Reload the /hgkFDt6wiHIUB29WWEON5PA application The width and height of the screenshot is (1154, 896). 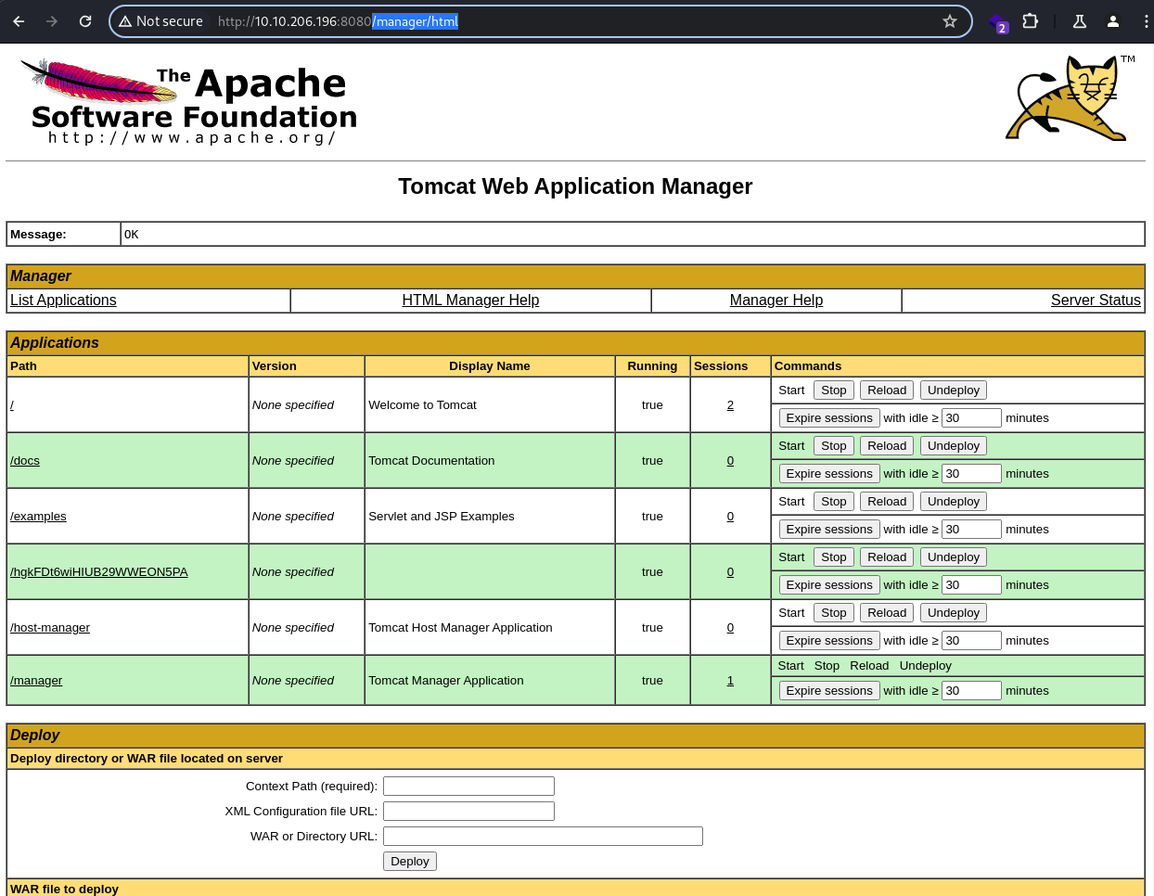tap(887, 557)
